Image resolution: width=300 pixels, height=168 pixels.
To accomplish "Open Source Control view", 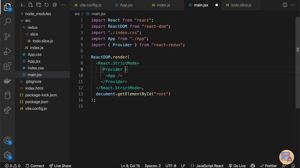I will tap(7, 36).
